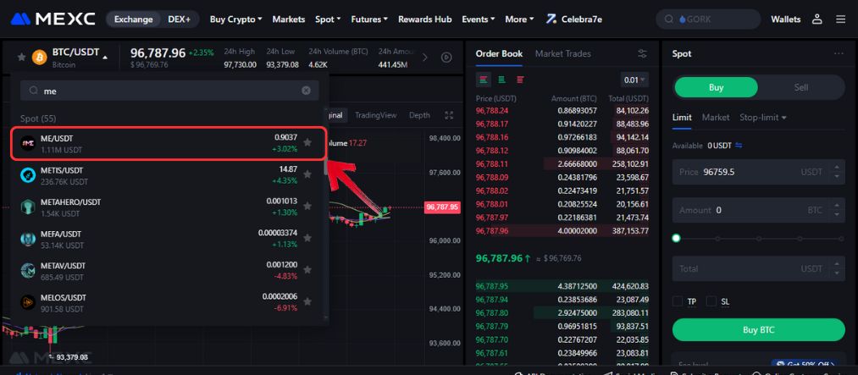Click the MELOS coin logo

coord(28,301)
